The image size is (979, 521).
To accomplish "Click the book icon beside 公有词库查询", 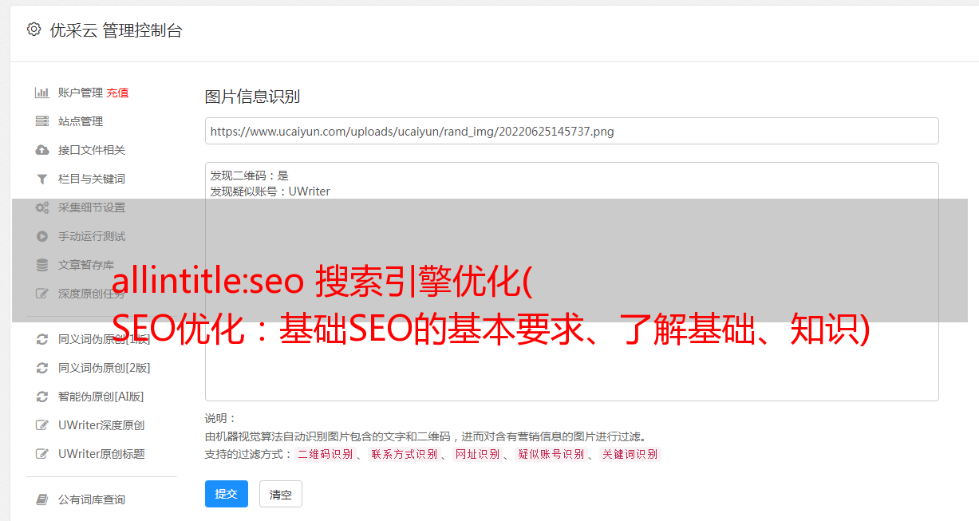I will (42, 499).
